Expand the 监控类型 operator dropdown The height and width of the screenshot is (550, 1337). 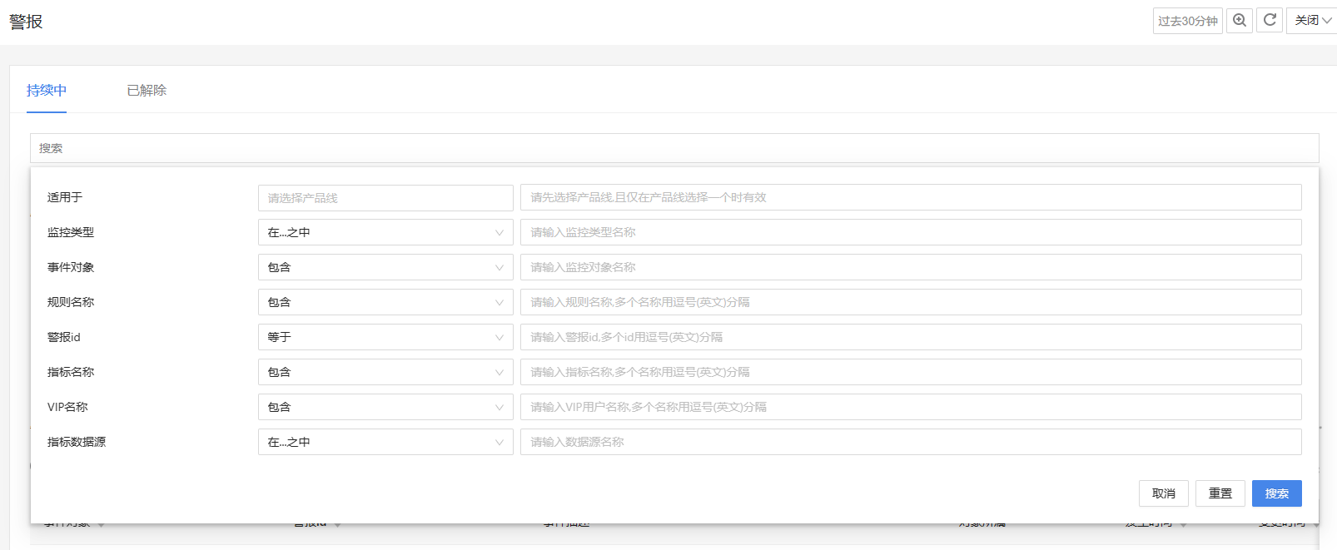tap(385, 233)
